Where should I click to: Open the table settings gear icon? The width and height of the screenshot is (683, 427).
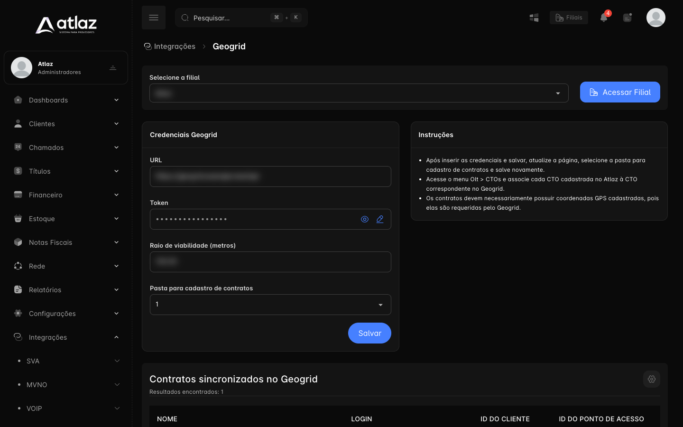click(652, 379)
